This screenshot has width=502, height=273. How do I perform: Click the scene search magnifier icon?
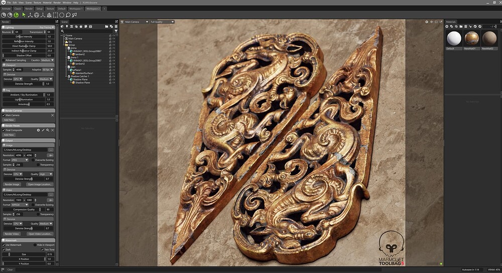tap(62, 31)
